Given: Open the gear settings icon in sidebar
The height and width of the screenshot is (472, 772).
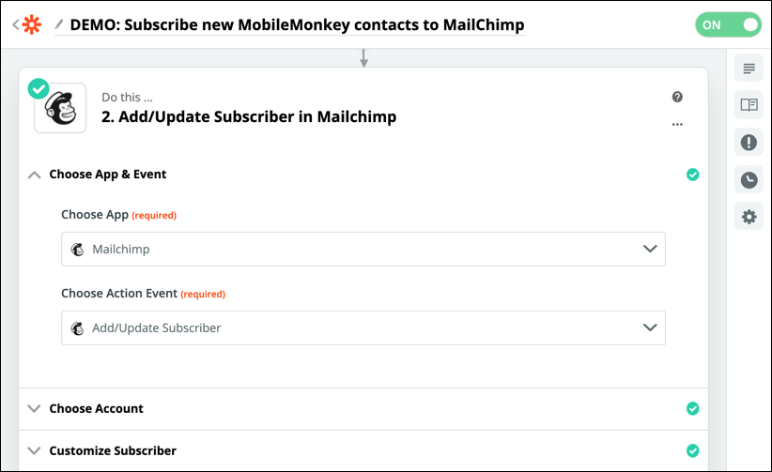Looking at the screenshot, I should (749, 217).
